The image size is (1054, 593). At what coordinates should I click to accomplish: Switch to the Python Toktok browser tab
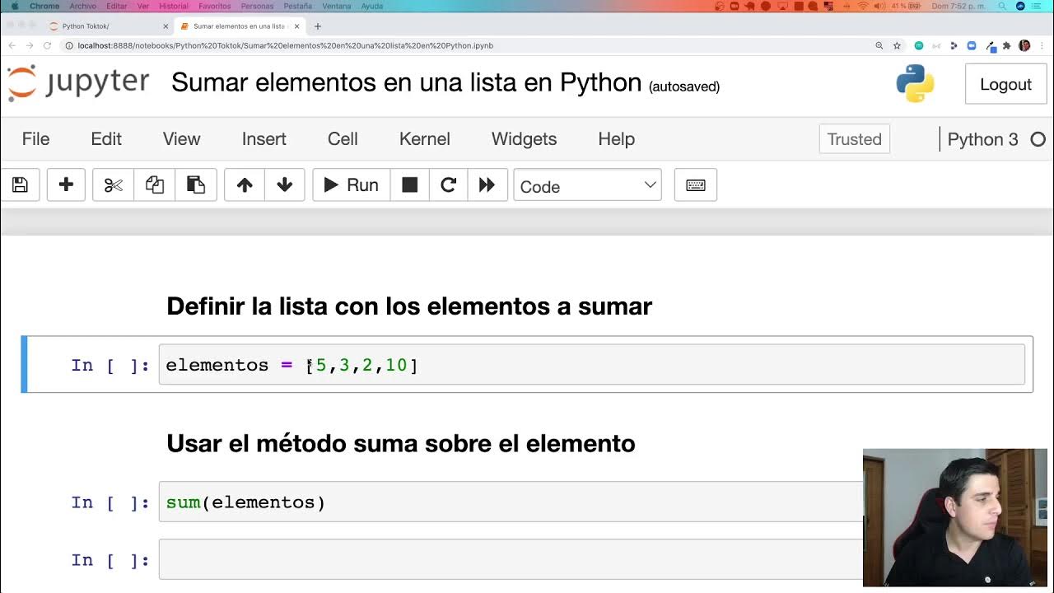coord(107,26)
